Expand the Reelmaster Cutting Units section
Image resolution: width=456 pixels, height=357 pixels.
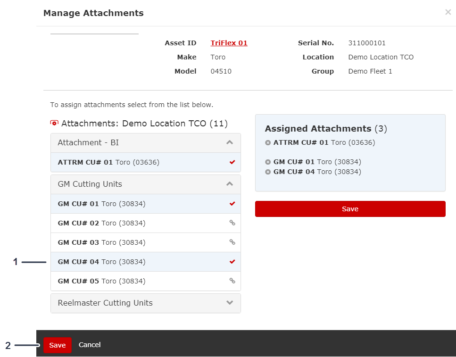click(230, 303)
